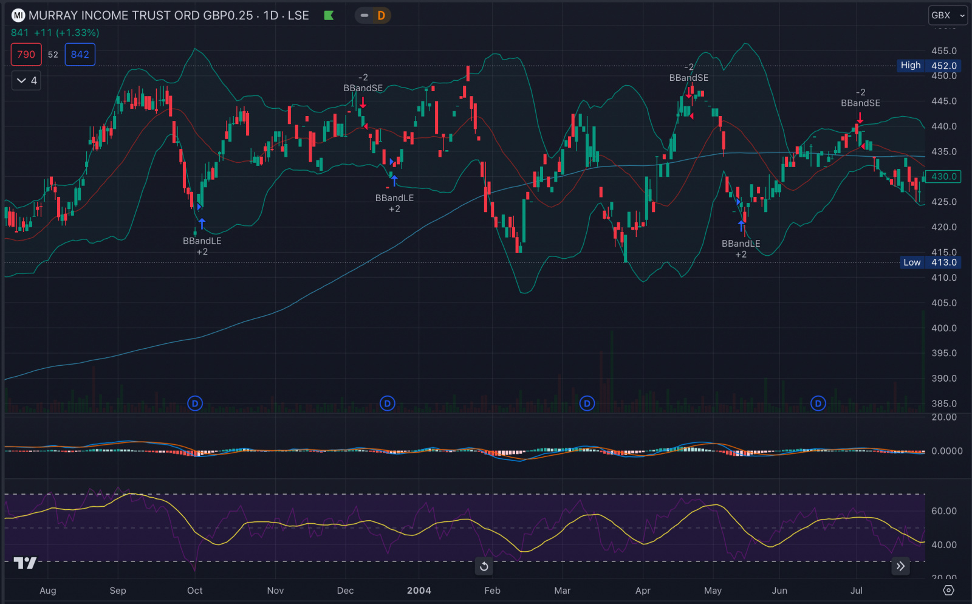Click the Aug label on time axis
The image size is (972, 604).
click(48, 591)
